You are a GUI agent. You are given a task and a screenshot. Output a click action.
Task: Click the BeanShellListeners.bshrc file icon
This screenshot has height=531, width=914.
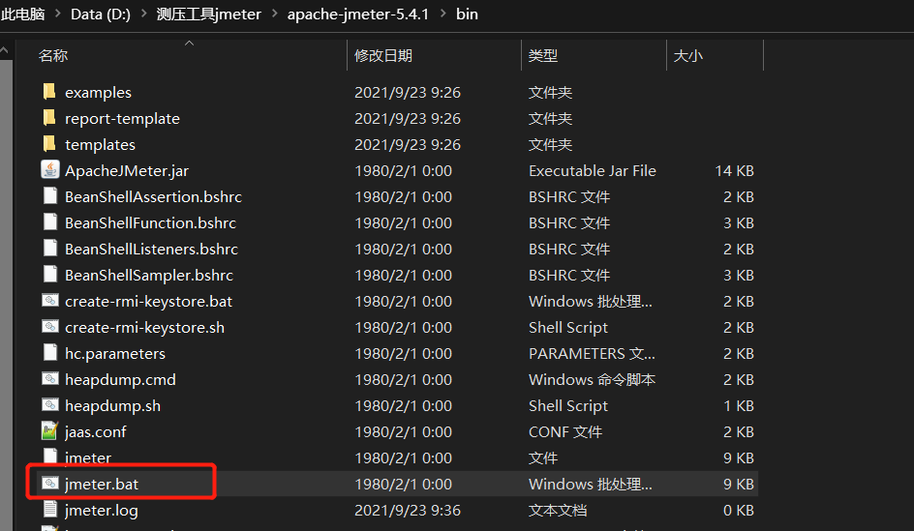pos(50,248)
